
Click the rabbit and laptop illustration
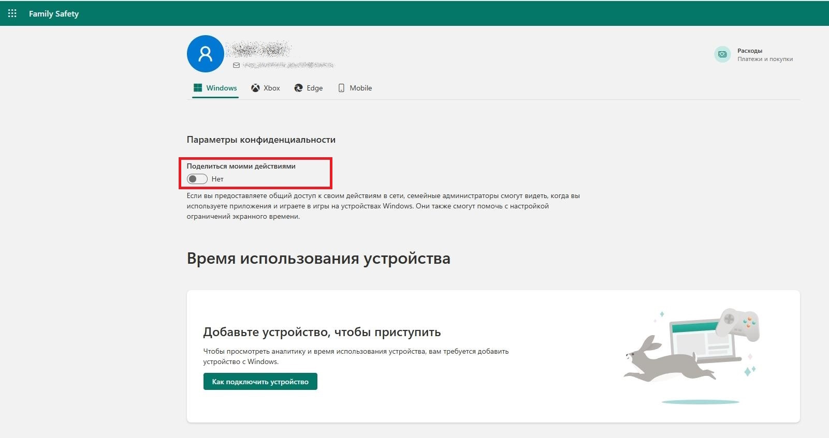pyautogui.click(x=692, y=356)
